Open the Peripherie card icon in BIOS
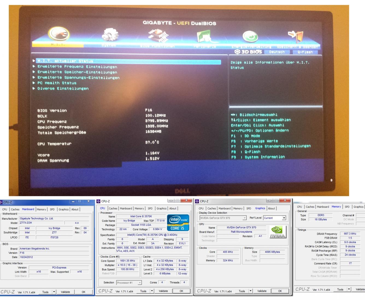Viewport: 365px width, 300px height. pos(204,36)
